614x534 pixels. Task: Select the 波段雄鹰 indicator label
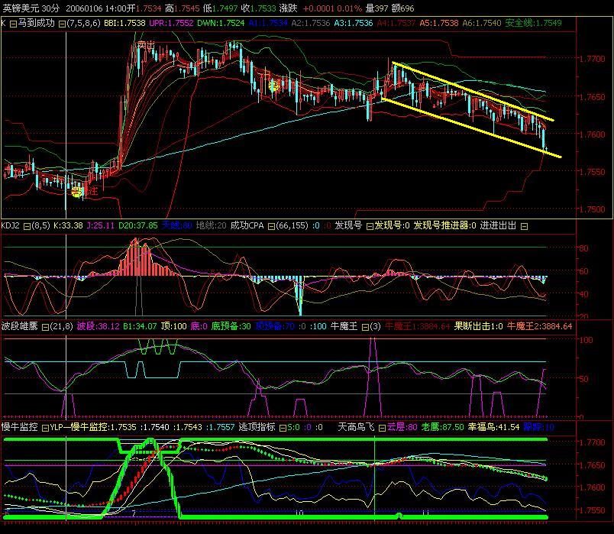[20, 326]
